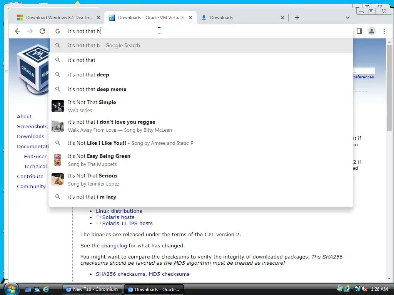Open the Downloads sidebar link
The height and width of the screenshot is (295, 394).
pos(31,136)
